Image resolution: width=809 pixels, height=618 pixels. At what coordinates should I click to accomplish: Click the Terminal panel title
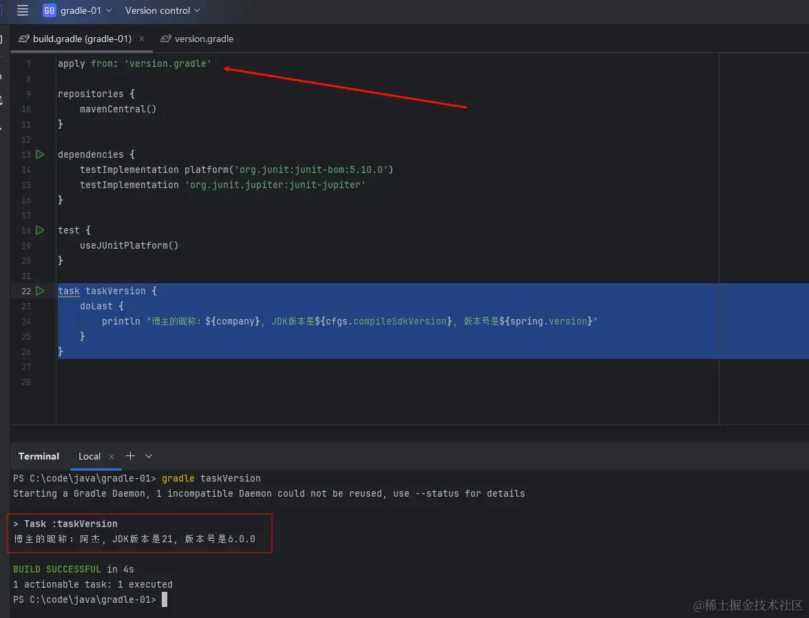pyautogui.click(x=39, y=456)
